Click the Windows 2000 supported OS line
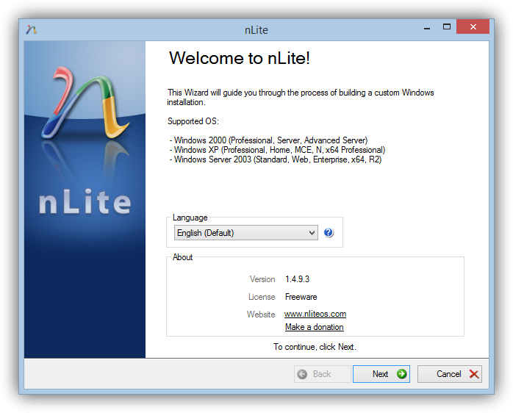Viewport: 513px width, 413px height. tap(268, 140)
